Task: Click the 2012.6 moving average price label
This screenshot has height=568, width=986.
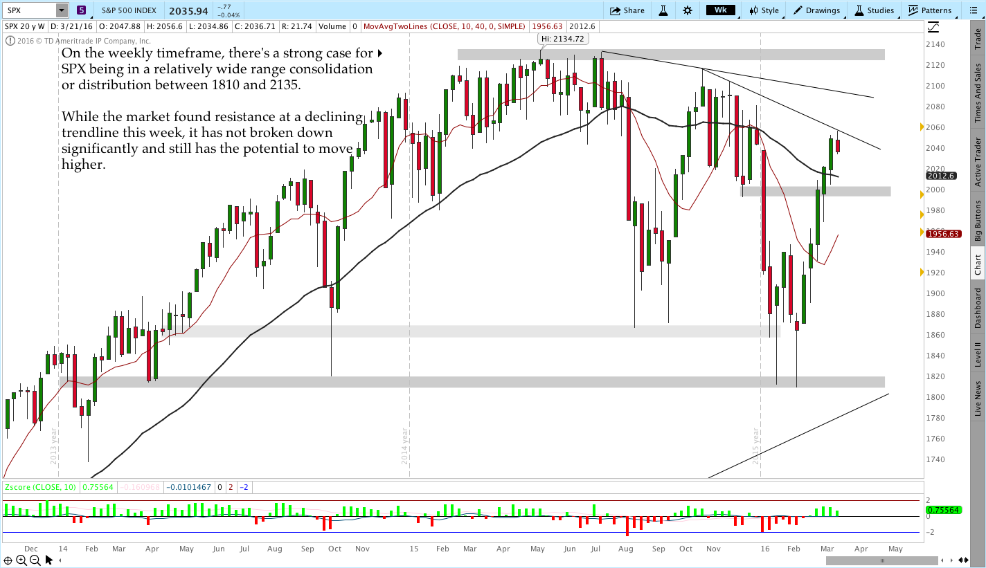Action: tap(942, 176)
